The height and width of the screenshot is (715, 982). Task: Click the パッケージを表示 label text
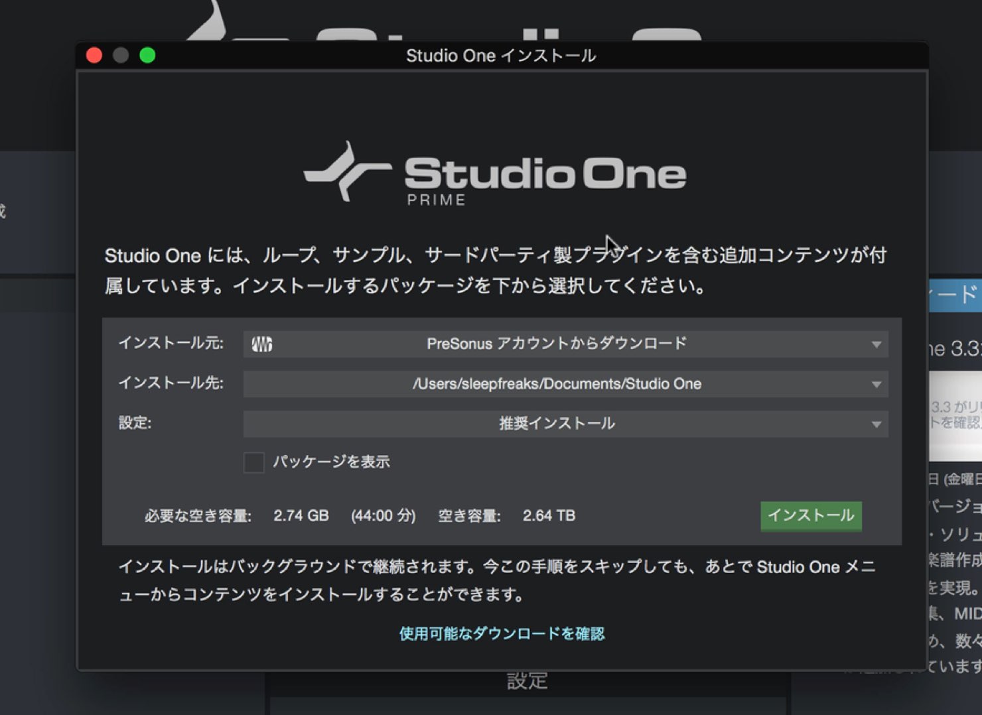331,462
